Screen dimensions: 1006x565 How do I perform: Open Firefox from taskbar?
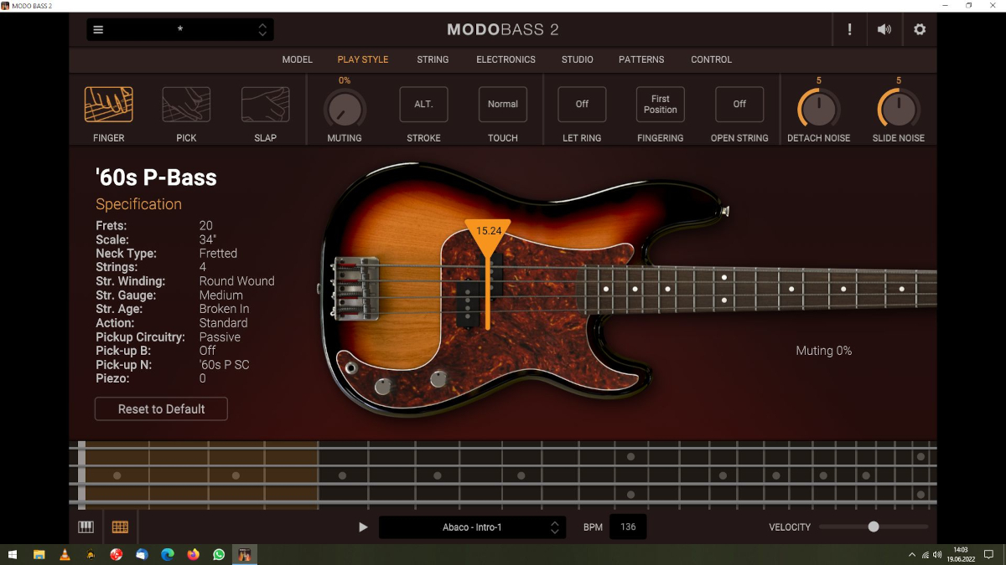click(194, 554)
